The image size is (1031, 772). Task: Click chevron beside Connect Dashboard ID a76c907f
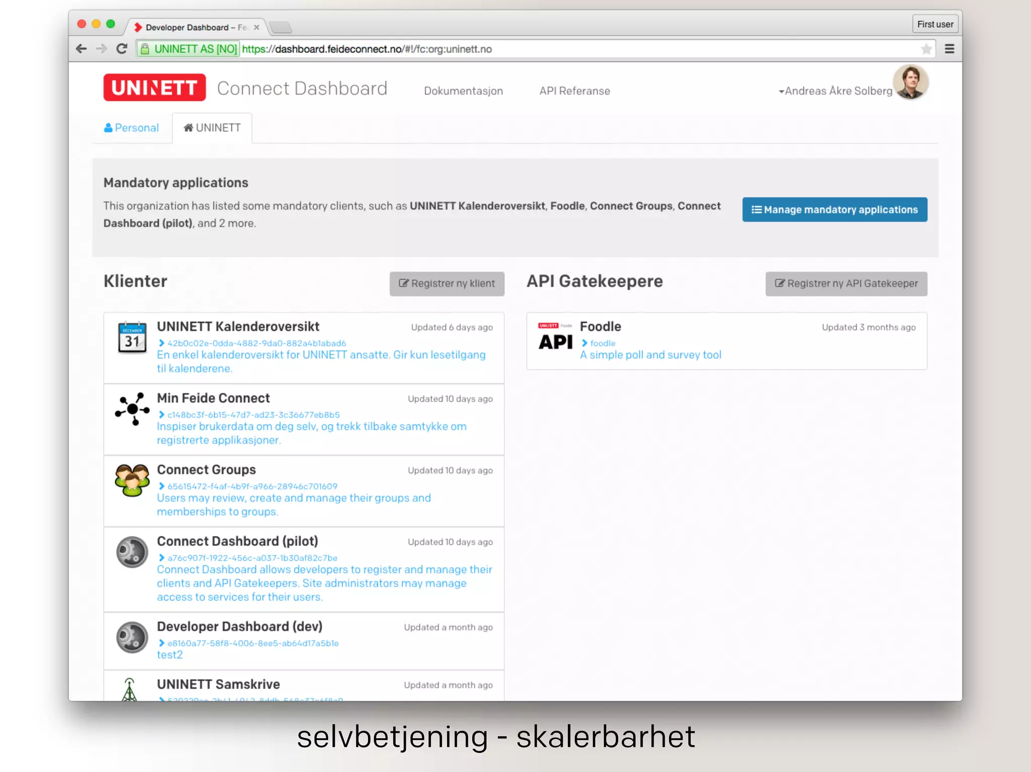(x=162, y=558)
